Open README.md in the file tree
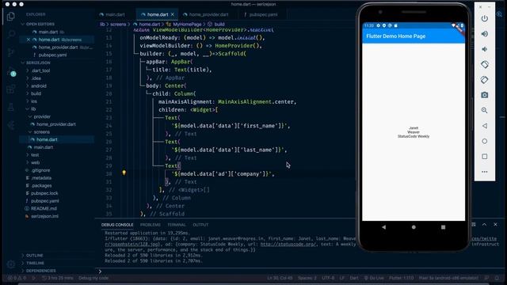 click(44, 209)
